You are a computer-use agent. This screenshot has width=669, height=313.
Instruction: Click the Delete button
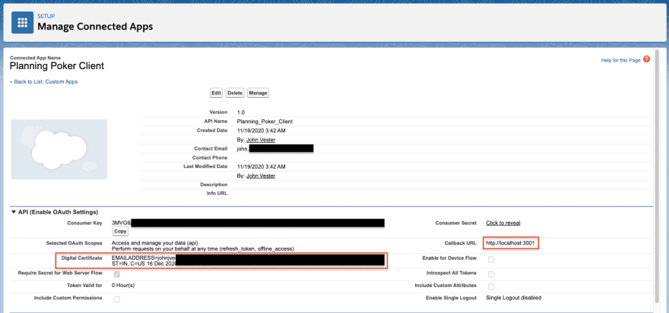(x=235, y=93)
